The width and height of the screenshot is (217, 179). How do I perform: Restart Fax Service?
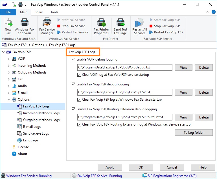pyautogui.click(x=73, y=32)
